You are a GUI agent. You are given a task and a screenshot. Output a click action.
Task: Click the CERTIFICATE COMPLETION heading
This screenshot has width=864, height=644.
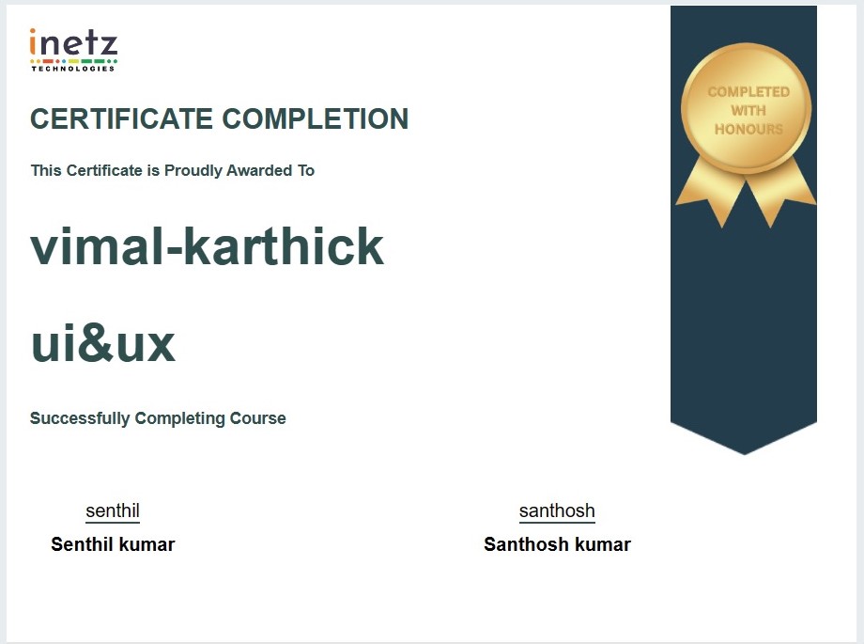(x=219, y=119)
